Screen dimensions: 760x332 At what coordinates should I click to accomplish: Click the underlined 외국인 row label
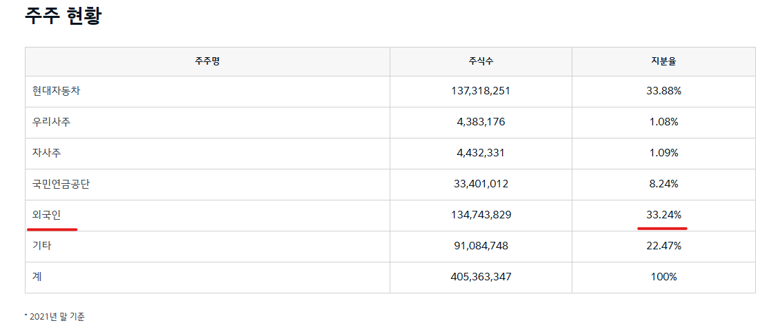tap(46, 215)
